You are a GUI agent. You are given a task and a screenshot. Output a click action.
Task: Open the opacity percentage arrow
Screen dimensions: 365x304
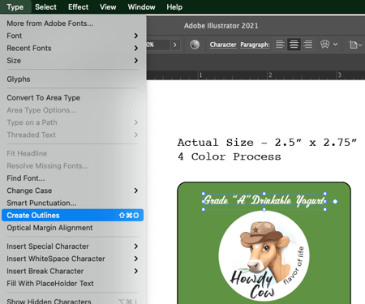(x=175, y=45)
